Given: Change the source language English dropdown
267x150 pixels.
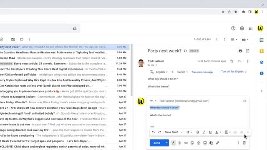Looking at the screenshot, I should 161,72.
